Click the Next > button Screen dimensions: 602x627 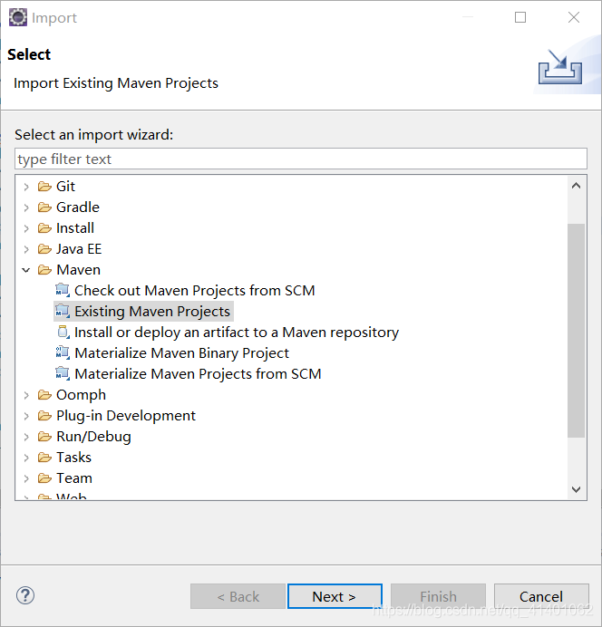[335, 596]
